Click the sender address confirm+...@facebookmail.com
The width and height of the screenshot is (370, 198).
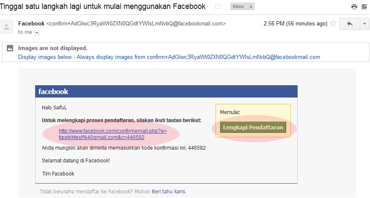tap(136, 23)
